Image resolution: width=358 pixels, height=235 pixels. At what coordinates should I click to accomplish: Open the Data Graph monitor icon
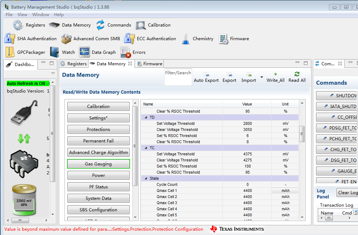[x=85, y=52]
